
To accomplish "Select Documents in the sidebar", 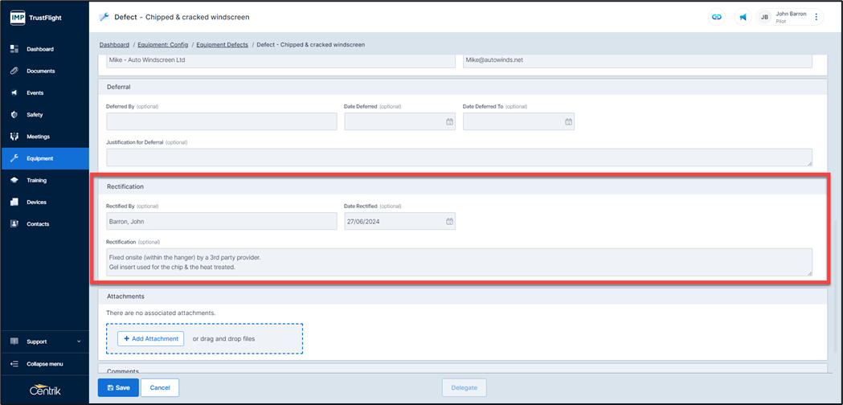I will click(40, 71).
